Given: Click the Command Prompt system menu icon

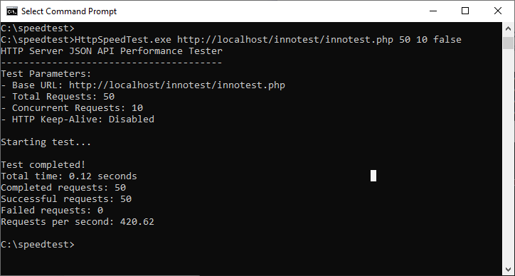Looking at the screenshot, I should (12, 11).
